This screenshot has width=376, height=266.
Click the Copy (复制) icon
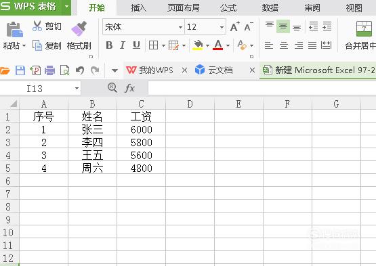coord(37,45)
